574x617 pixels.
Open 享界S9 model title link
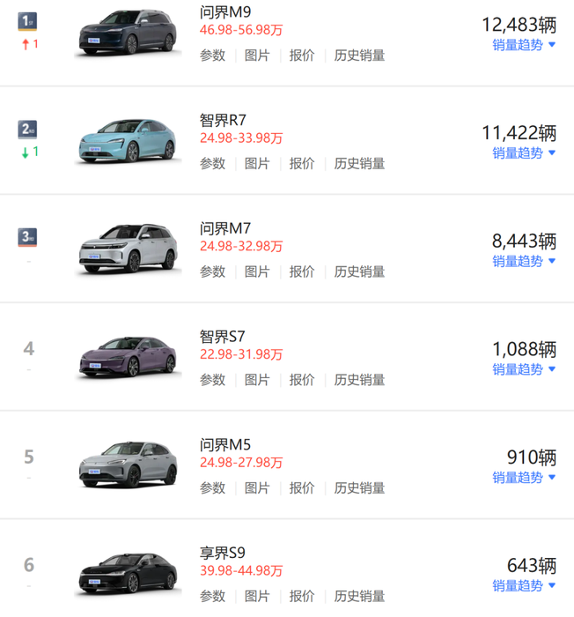pyautogui.click(x=223, y=554)
